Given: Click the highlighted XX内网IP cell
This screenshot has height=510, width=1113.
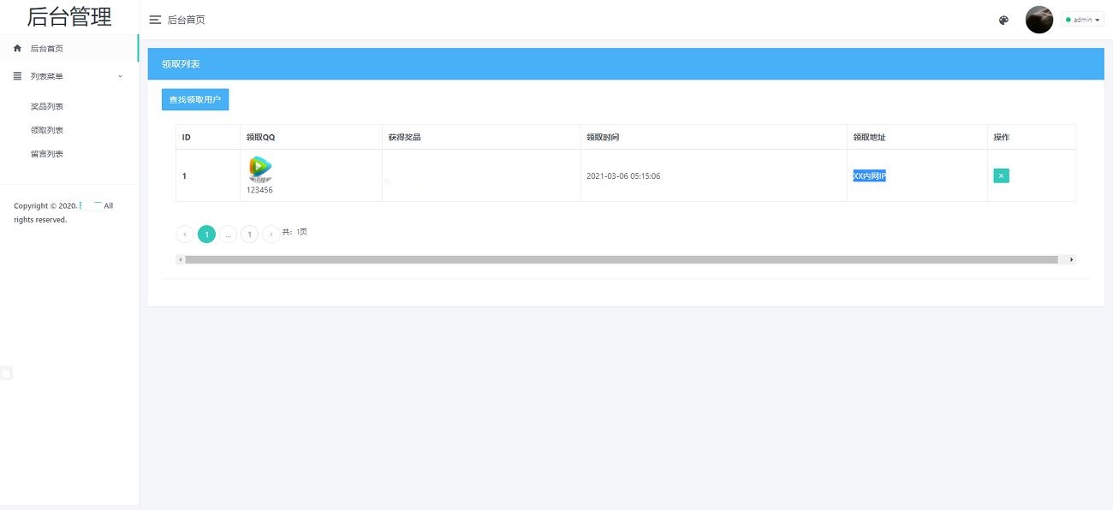Looking at the screenshot, I should 869,176.
